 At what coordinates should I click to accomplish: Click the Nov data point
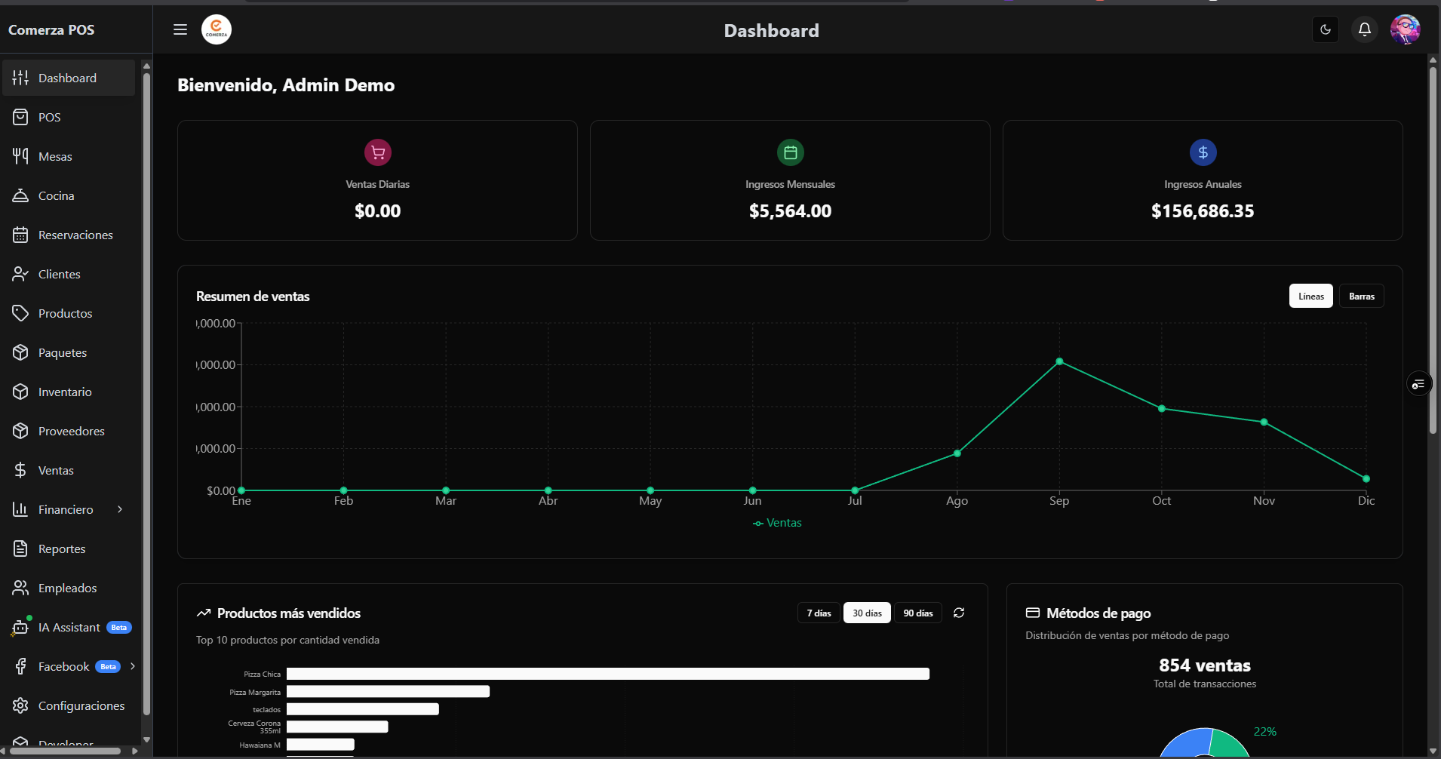click(1264, 422)
